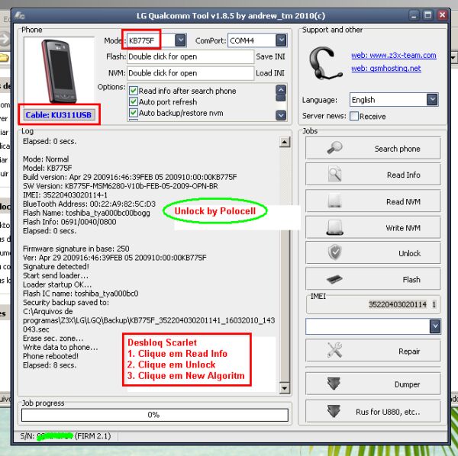Click the Read NVM drive icon
The width and height of the screenshot is (458, 456).
tap(335, 201)
